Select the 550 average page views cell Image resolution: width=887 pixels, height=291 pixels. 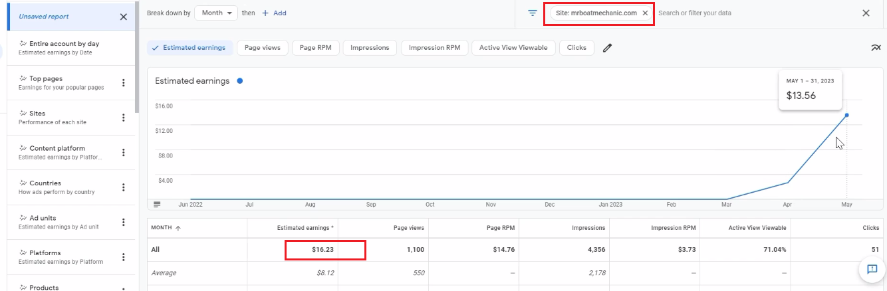[418, 273]
